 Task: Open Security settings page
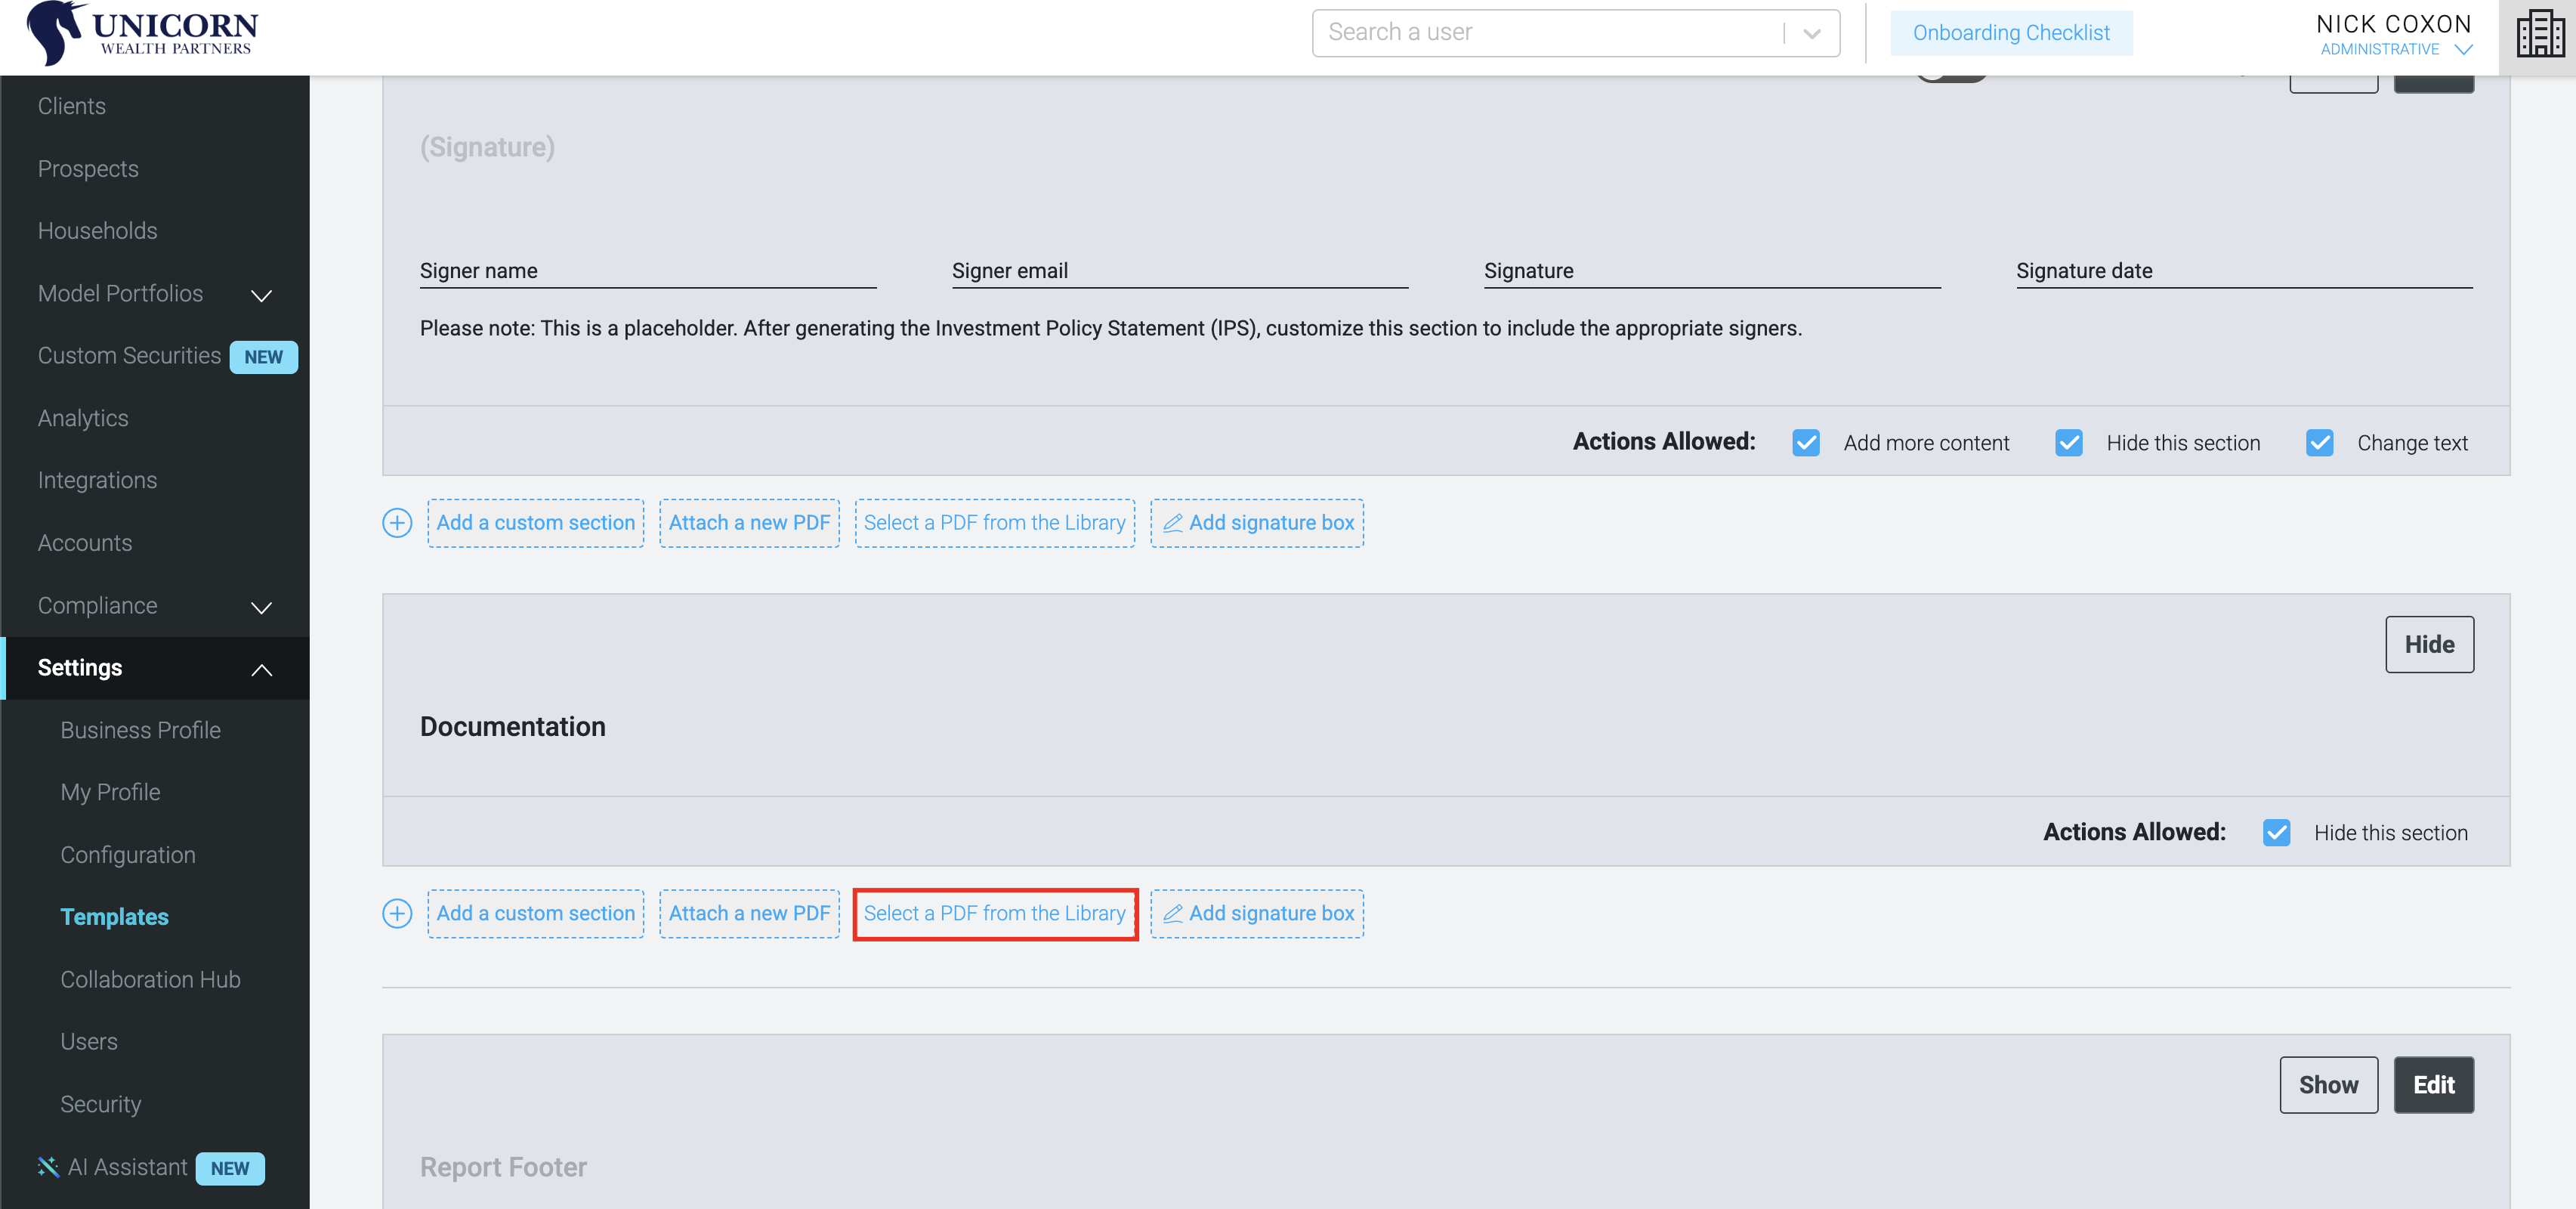(x=100, y=1105)
